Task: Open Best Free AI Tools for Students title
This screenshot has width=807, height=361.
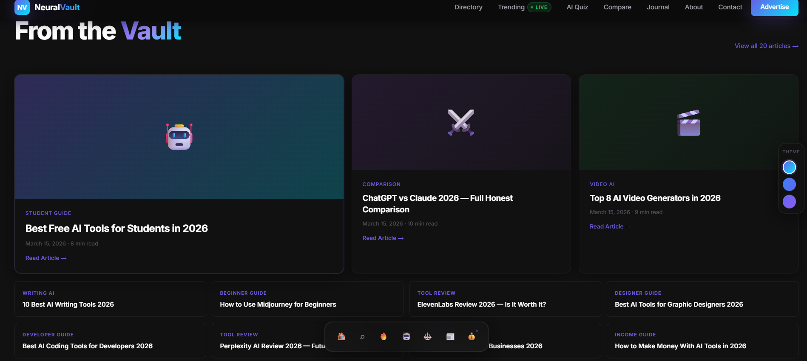Action: tap(117, 228)
